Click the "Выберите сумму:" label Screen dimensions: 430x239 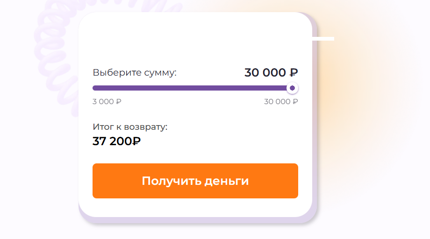[135, 73]
